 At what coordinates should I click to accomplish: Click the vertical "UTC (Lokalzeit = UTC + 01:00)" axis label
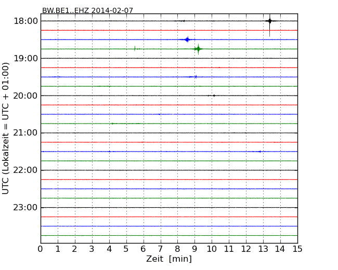5,128
